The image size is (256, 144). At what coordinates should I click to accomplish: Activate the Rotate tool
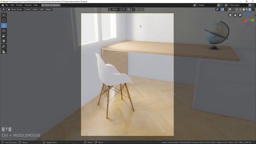pos(4,31)
